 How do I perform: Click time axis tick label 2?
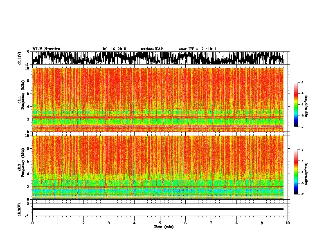83,223
